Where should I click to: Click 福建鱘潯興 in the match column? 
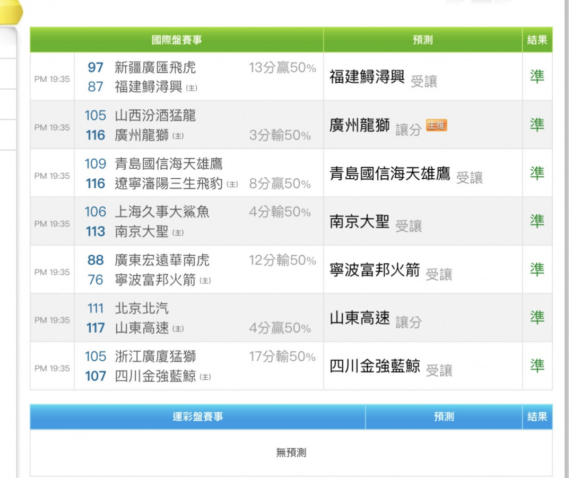coord(149,87)
